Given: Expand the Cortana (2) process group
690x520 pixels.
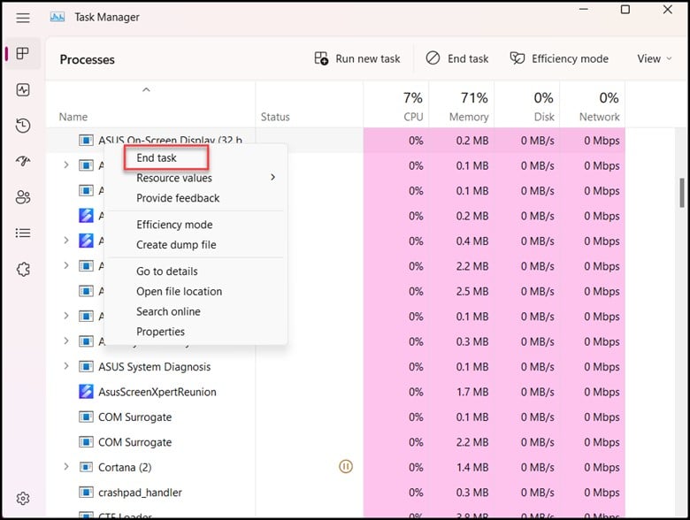Looking at the screenshot, I should click(66, 467).
